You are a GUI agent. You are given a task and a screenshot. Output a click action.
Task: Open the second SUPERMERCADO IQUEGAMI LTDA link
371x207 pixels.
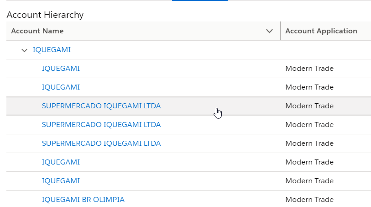pyautogui.click(x=101, y=125)
